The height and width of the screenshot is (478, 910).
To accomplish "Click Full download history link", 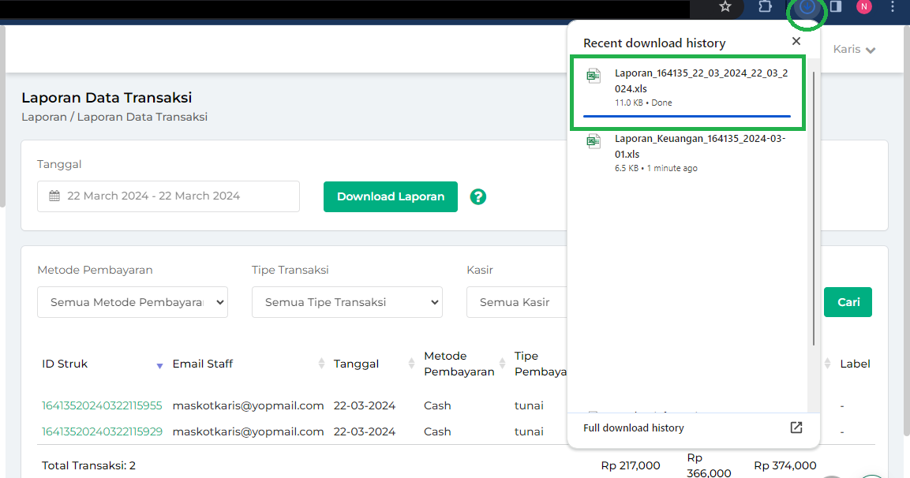I will (x=634, y=428).
